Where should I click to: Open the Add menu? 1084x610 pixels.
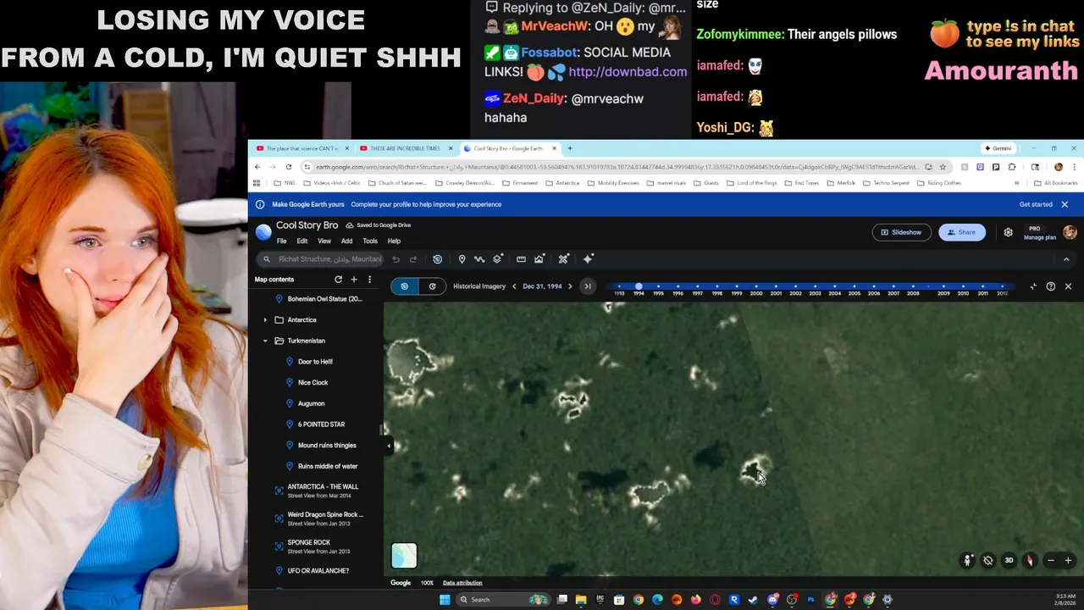click(x=346, y=241)
